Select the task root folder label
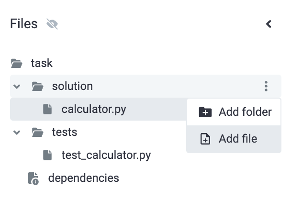 [x=42, y=63]
